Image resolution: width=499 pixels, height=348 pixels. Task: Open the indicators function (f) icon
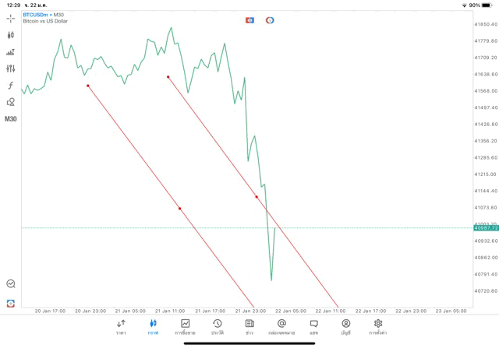(11, 85)
